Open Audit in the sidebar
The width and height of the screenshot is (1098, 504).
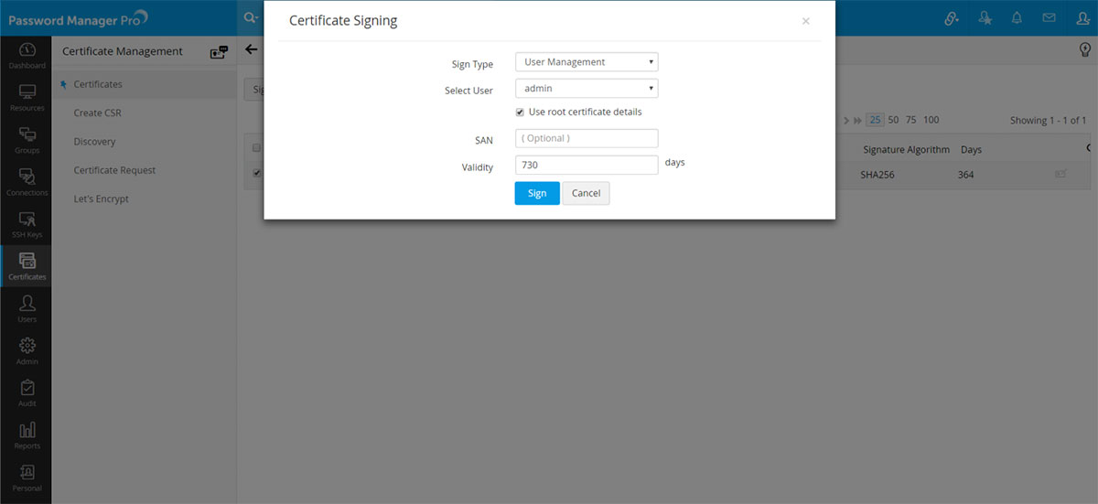[27, 393]
